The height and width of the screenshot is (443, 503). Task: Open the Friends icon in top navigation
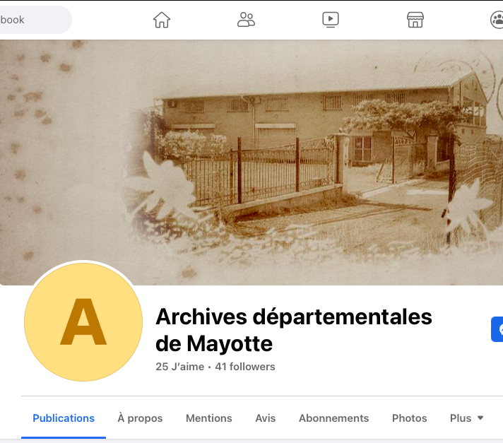[x=246, y=20]
